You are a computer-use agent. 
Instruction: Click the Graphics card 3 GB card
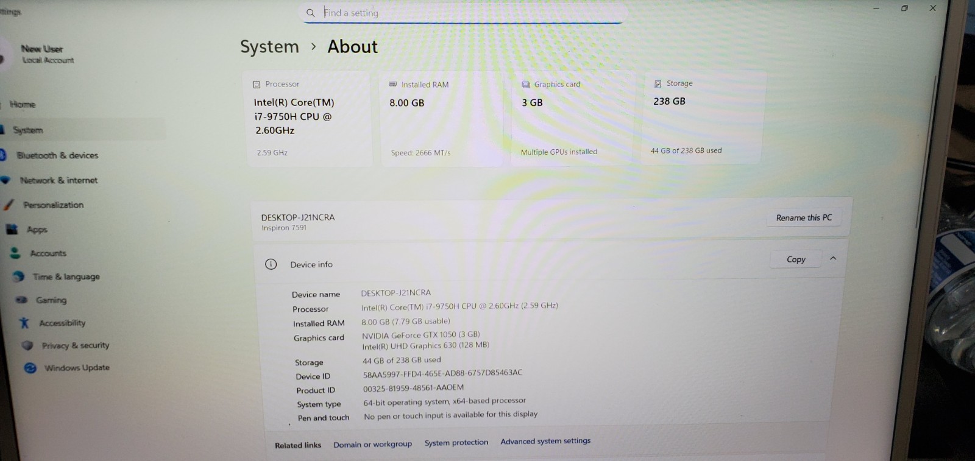tap(573, 118)
